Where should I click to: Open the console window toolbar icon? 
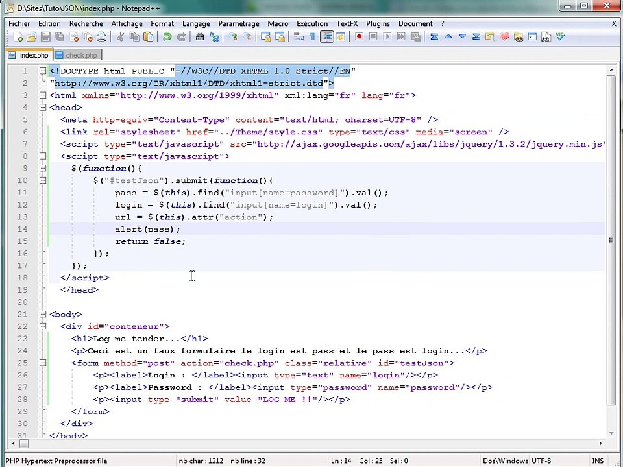[532, 37]
